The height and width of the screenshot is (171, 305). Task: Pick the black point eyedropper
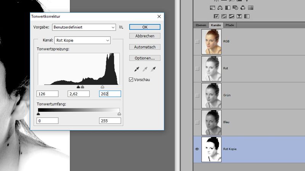(135, 69)
